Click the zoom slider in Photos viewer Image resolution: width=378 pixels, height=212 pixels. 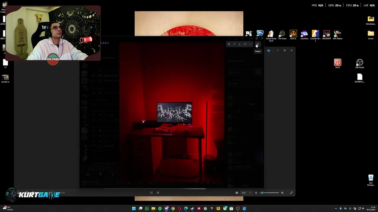click(x=269, y=193)
